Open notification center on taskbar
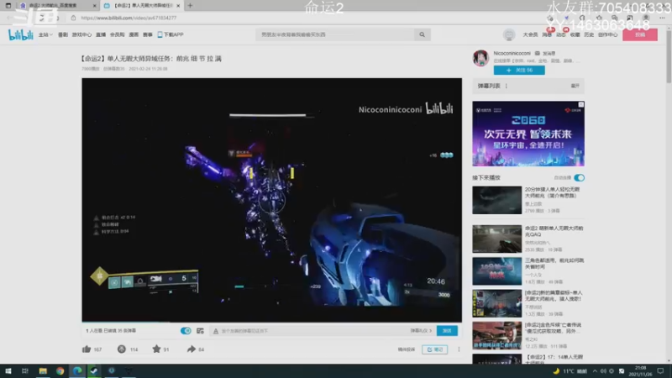This screenshot has height=378, width=672. (x=660, y=371)
